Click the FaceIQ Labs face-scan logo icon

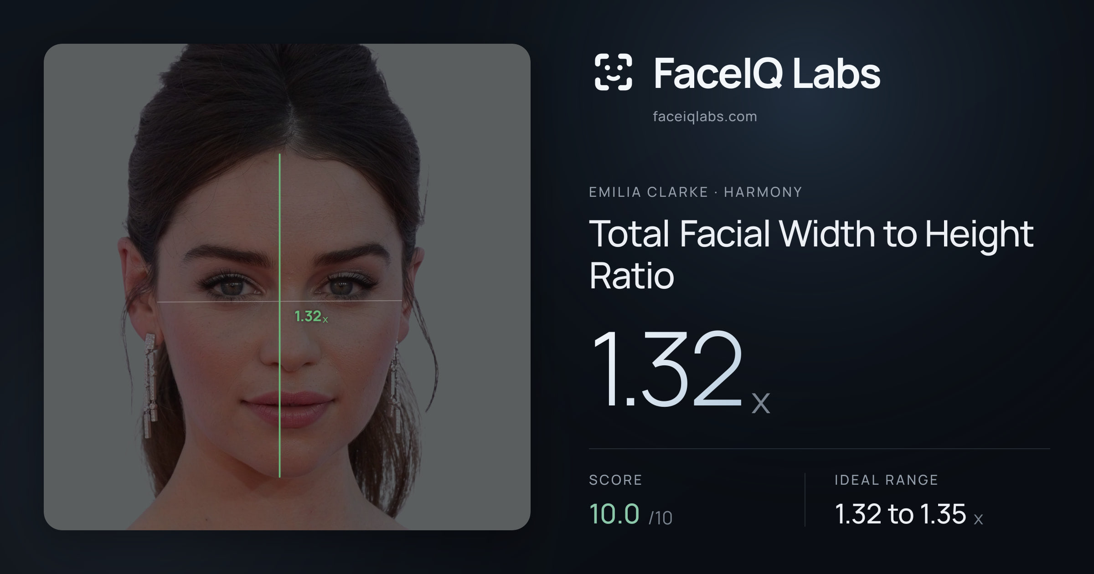(x=613, y=72)
